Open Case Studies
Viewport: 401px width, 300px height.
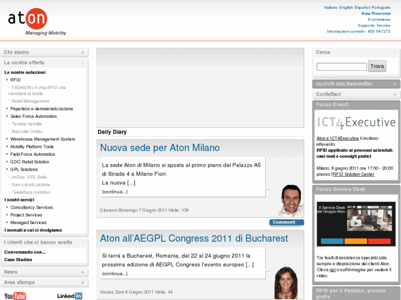tap(18, 260)
